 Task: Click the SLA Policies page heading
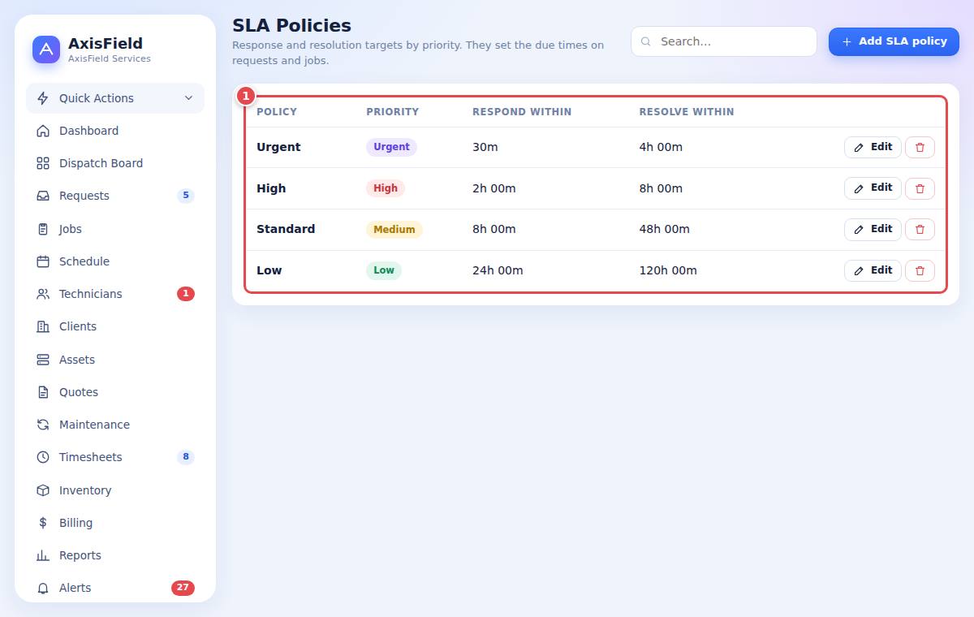pyautogui.click(x=291, y=25)
